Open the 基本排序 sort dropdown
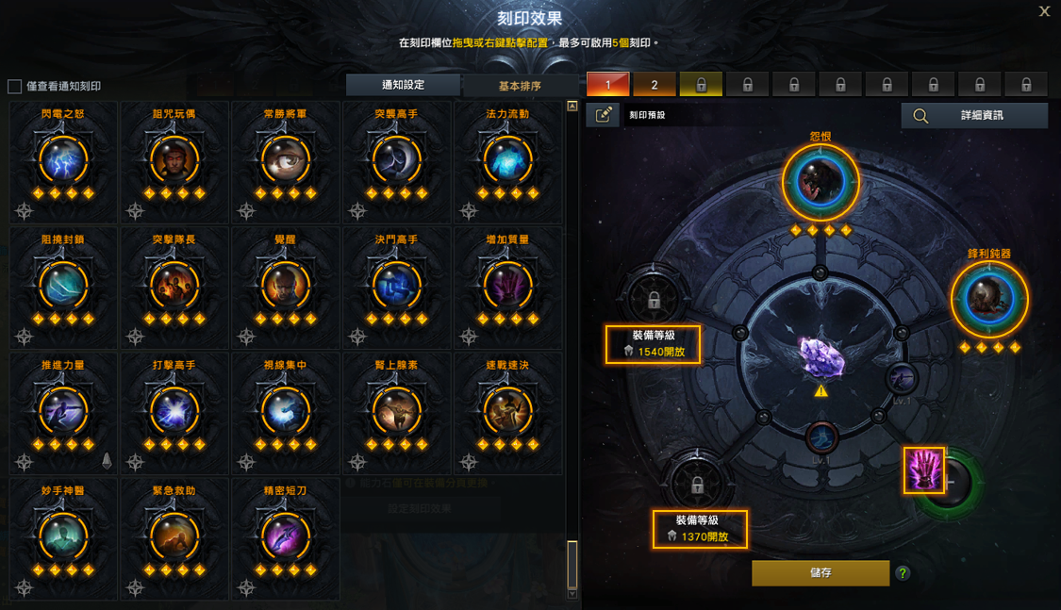1061x610 pixels. coord(520,86)
